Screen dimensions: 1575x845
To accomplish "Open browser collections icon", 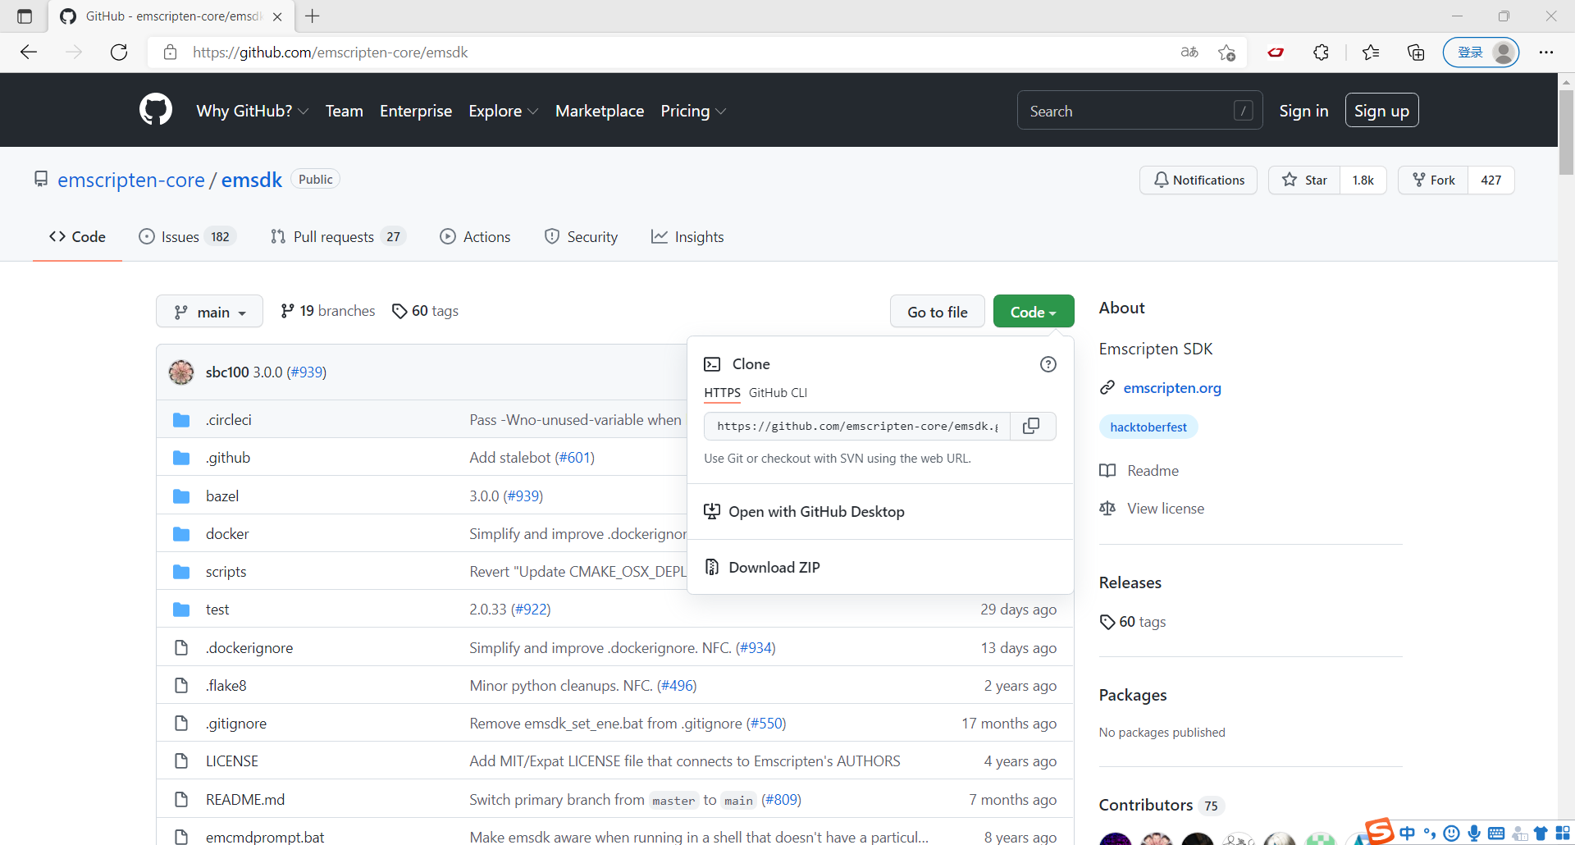I will [x=1416, y=53].
